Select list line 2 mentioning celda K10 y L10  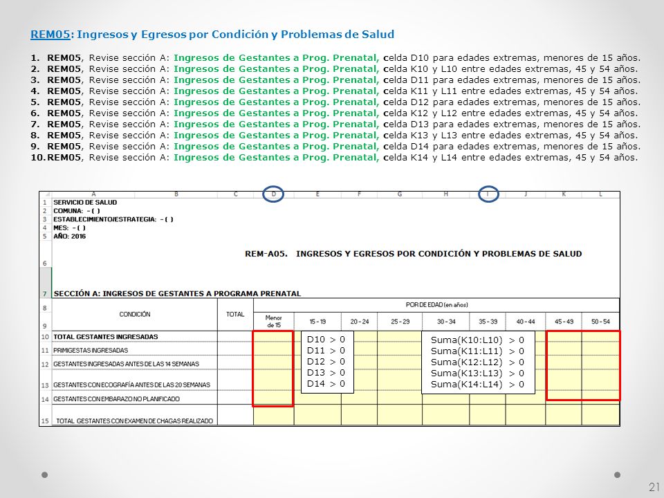click(x=334, y=69)
